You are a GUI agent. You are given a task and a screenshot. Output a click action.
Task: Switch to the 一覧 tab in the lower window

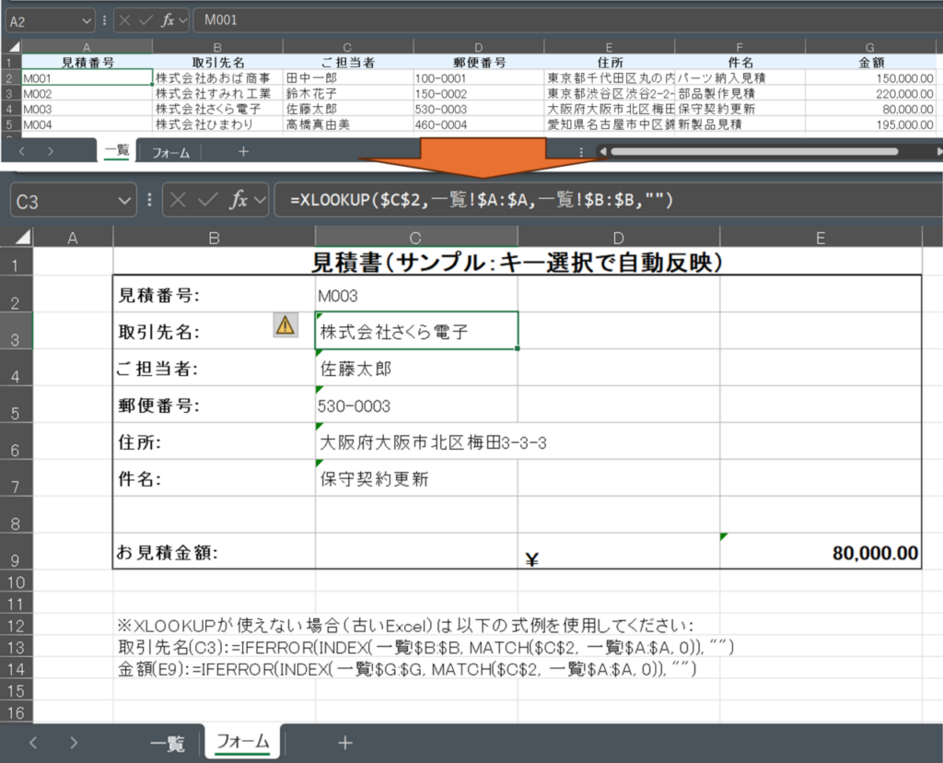[x=168, y=743]
